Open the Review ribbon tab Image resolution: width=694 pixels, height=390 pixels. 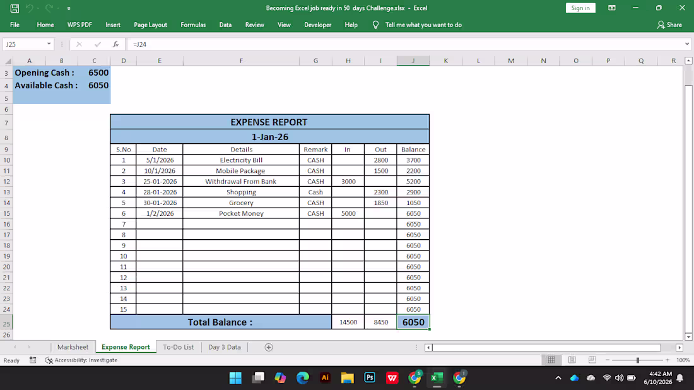coord(254,25)
